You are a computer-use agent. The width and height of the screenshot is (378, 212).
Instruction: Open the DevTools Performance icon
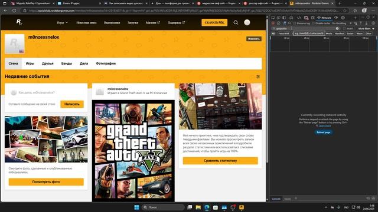point(336,18)
